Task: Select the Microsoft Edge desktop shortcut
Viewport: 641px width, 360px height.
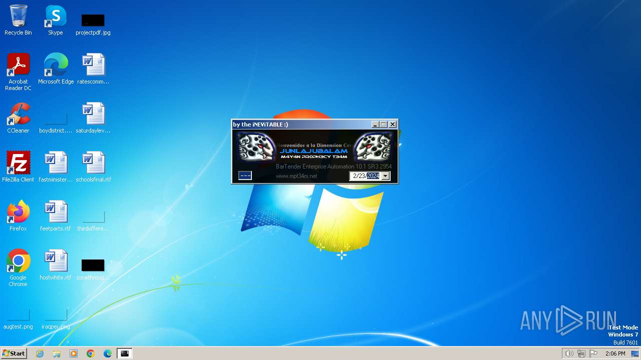Action: tap(56, 69)
